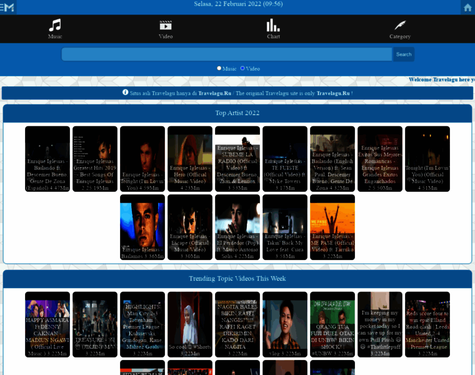
Task: Click the info icon in notice bar
Action: click(x=125, y=92)
